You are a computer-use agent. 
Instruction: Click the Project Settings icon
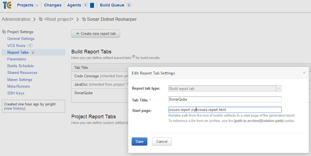(4, 32)
